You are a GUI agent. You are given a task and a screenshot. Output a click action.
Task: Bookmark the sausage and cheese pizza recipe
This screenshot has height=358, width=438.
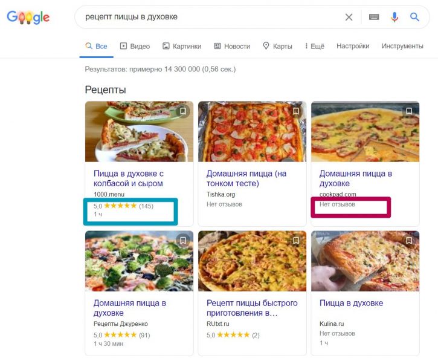click(183, 111)
